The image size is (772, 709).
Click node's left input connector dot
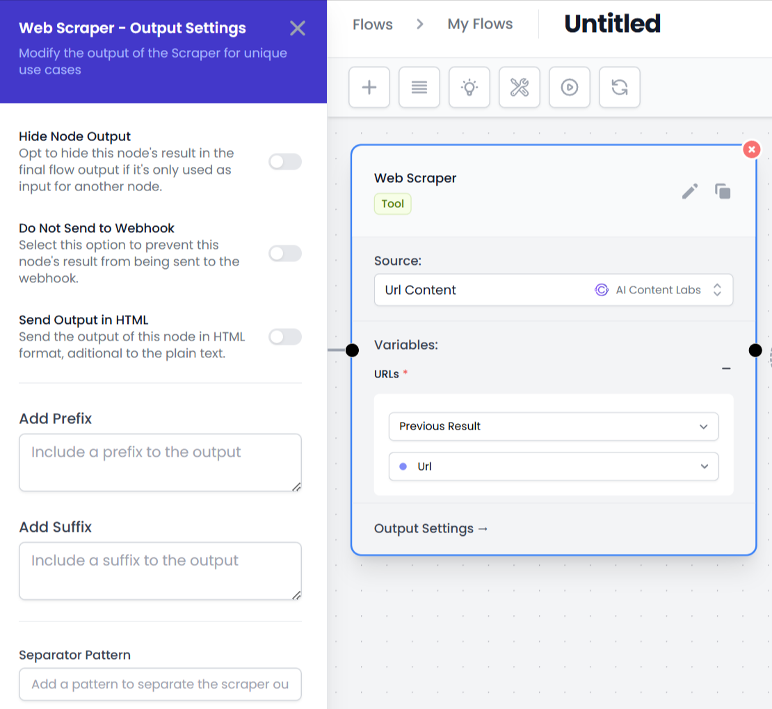pos(352,350)
